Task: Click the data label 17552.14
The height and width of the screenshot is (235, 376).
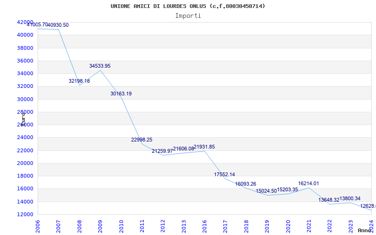Action: [225, 174]
